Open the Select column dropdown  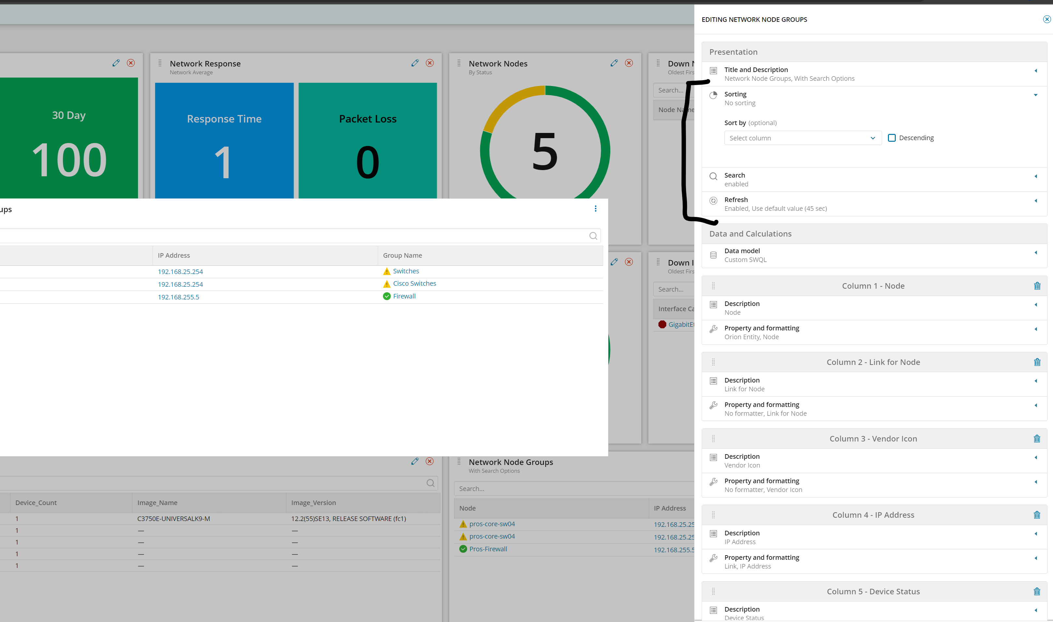pos(802,138)
